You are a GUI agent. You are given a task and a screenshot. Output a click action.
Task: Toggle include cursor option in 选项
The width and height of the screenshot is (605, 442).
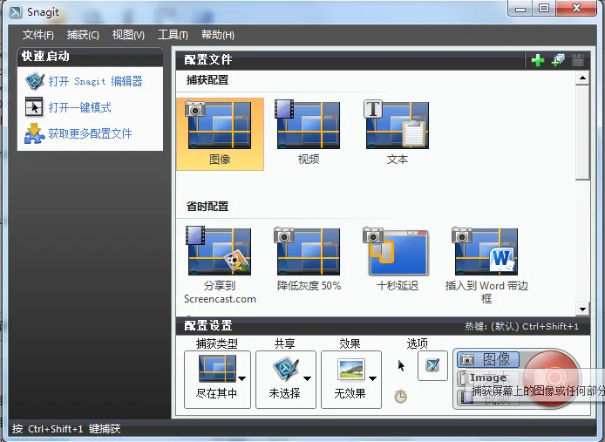click(401, 365)
